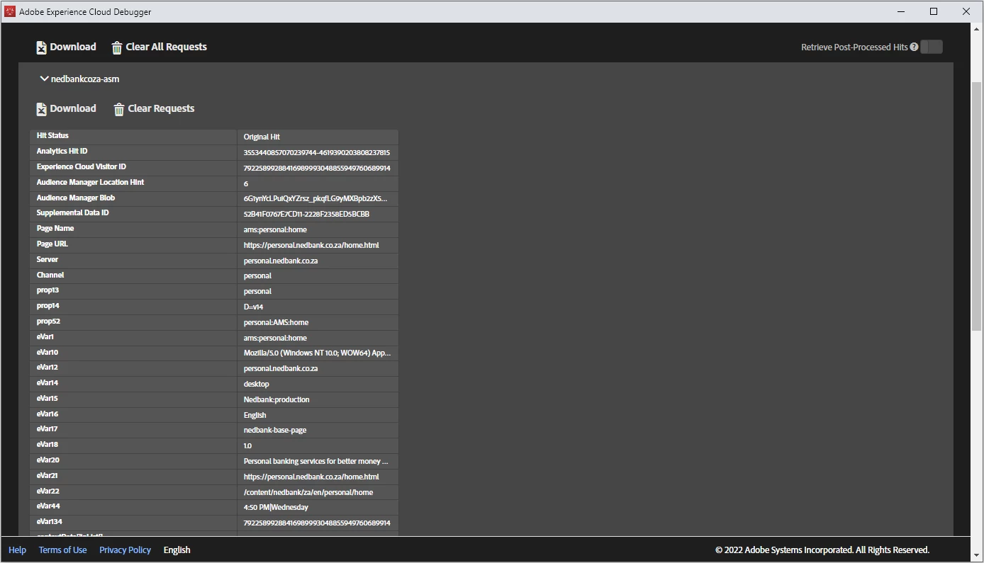Click the eVar14 value 'desktop'
The height and width of the screenshot is (563, 984).
[x=257, y=385]
